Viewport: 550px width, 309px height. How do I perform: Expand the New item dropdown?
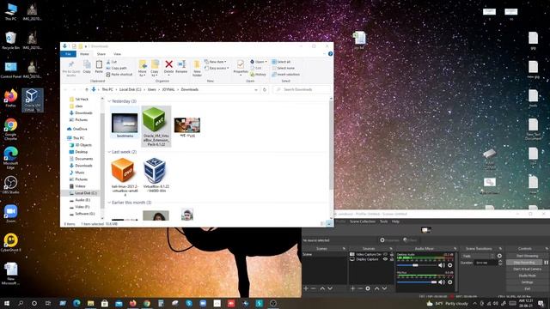216,62
